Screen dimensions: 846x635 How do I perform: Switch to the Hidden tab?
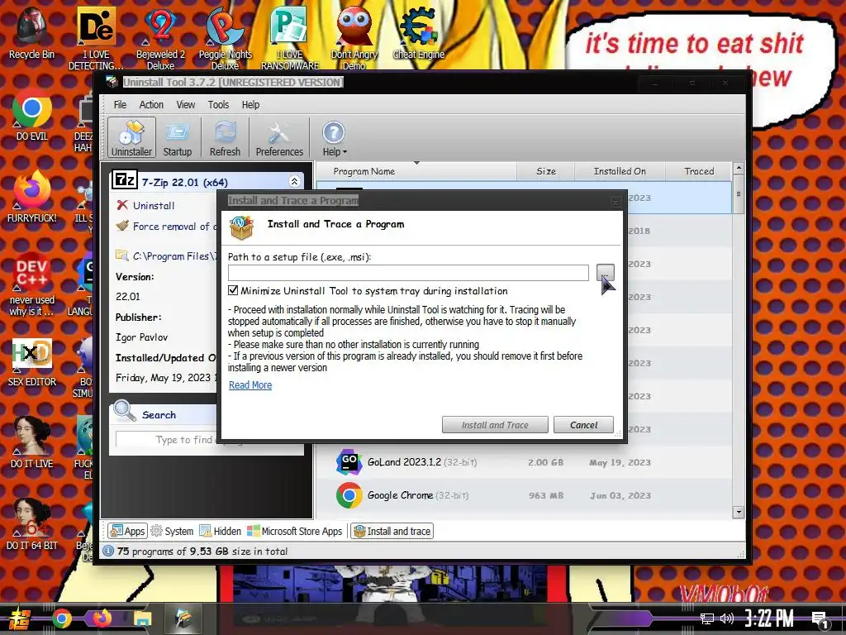coord(220,532)
